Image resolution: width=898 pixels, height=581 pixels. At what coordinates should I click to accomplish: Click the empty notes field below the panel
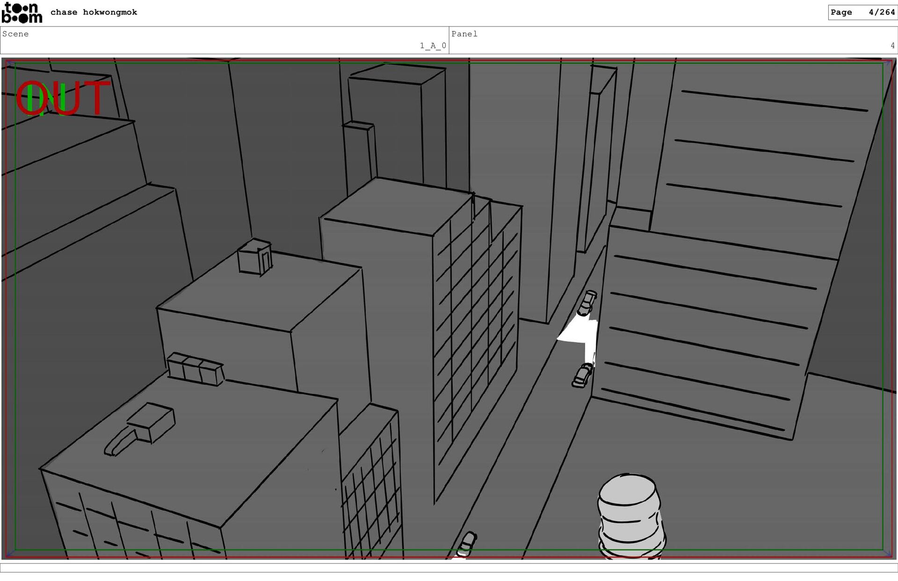point(449,568)
